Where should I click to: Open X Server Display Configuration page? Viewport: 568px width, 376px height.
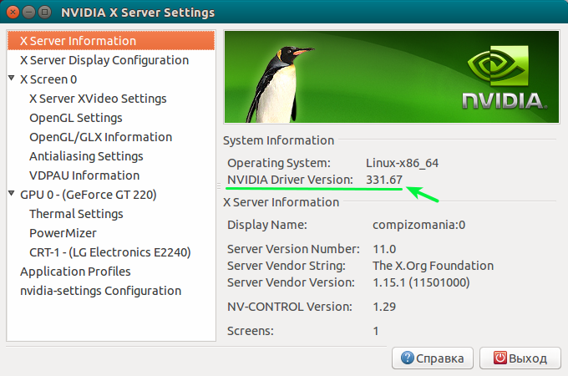(104, 60)
